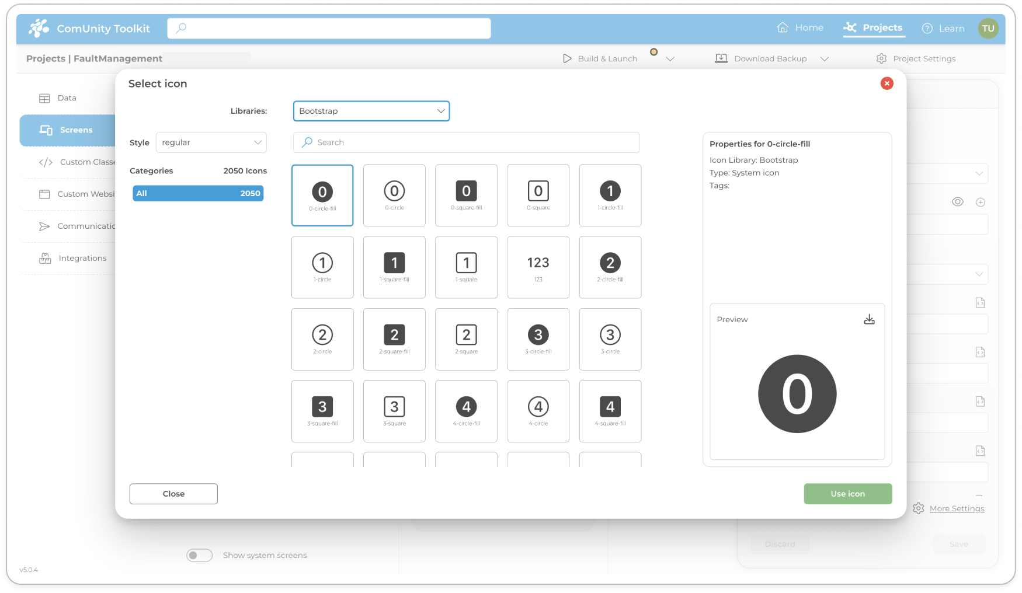
Task: Select the All category row
Action: tap(198, 193)
